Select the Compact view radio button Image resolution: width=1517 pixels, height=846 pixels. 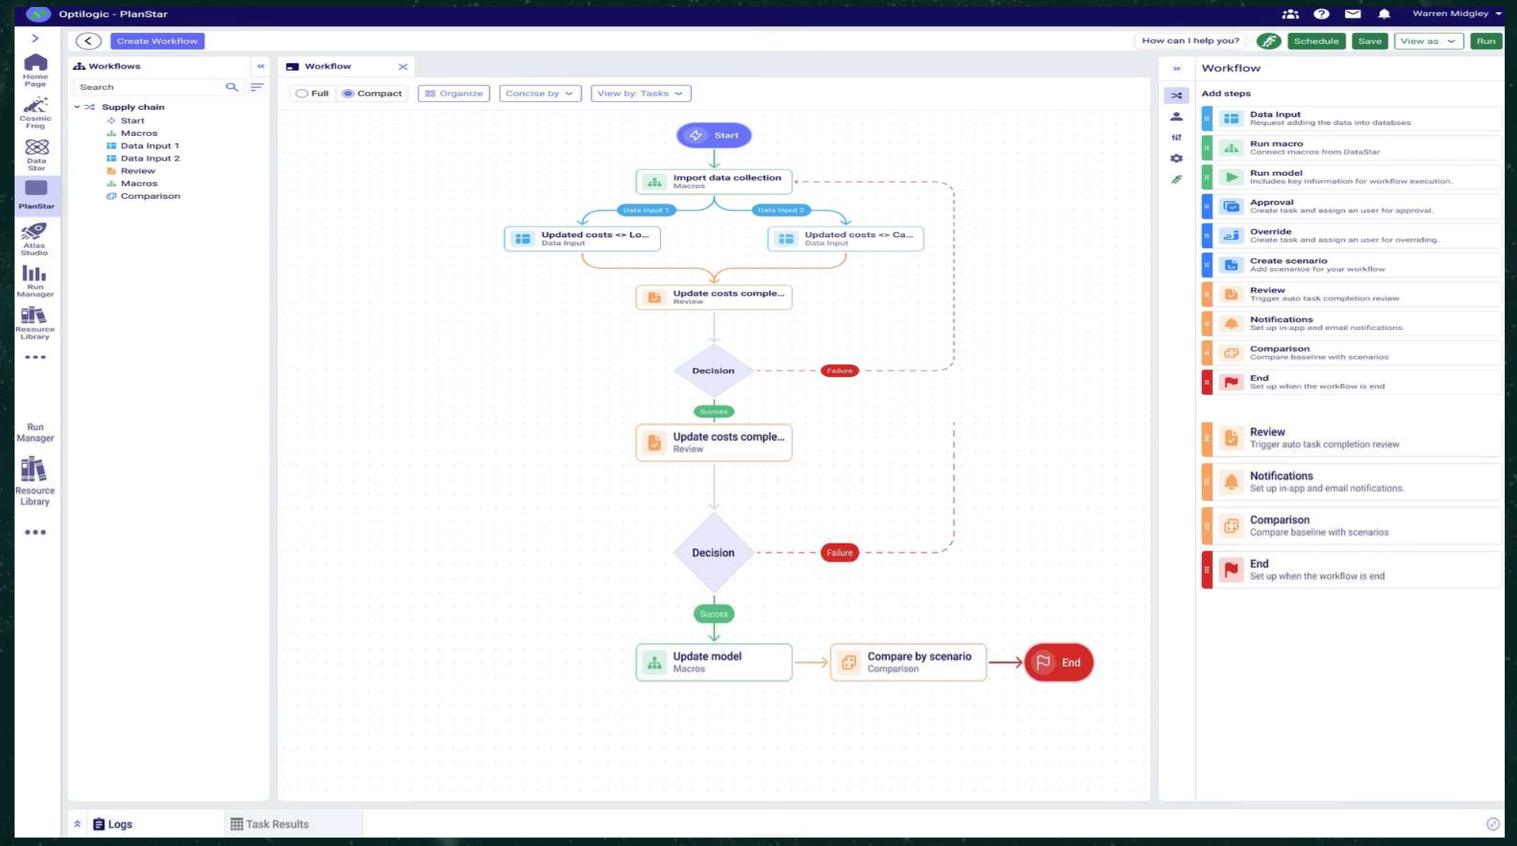tap(349, 94)
